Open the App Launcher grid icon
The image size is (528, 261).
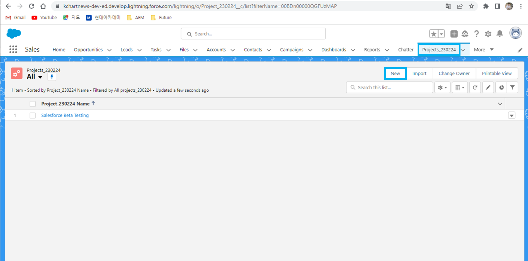13,49
